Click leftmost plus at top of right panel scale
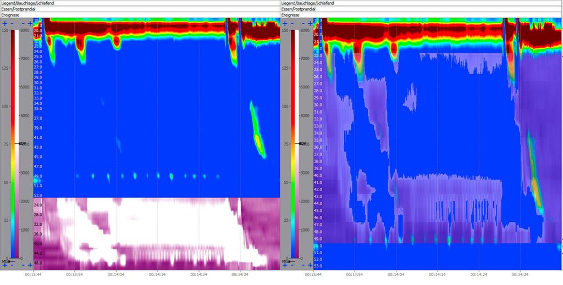 click(285, 24)
